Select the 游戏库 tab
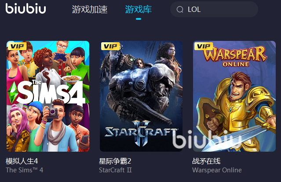Screen dimensions: 281x182 pos(139,9)
